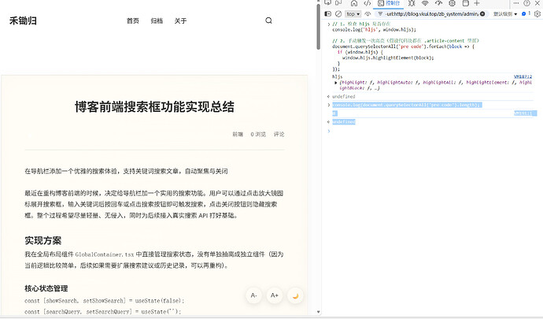
Task: Click the 禾锄归 site logo
Action: pyautogui.click(x=23, y=21)
